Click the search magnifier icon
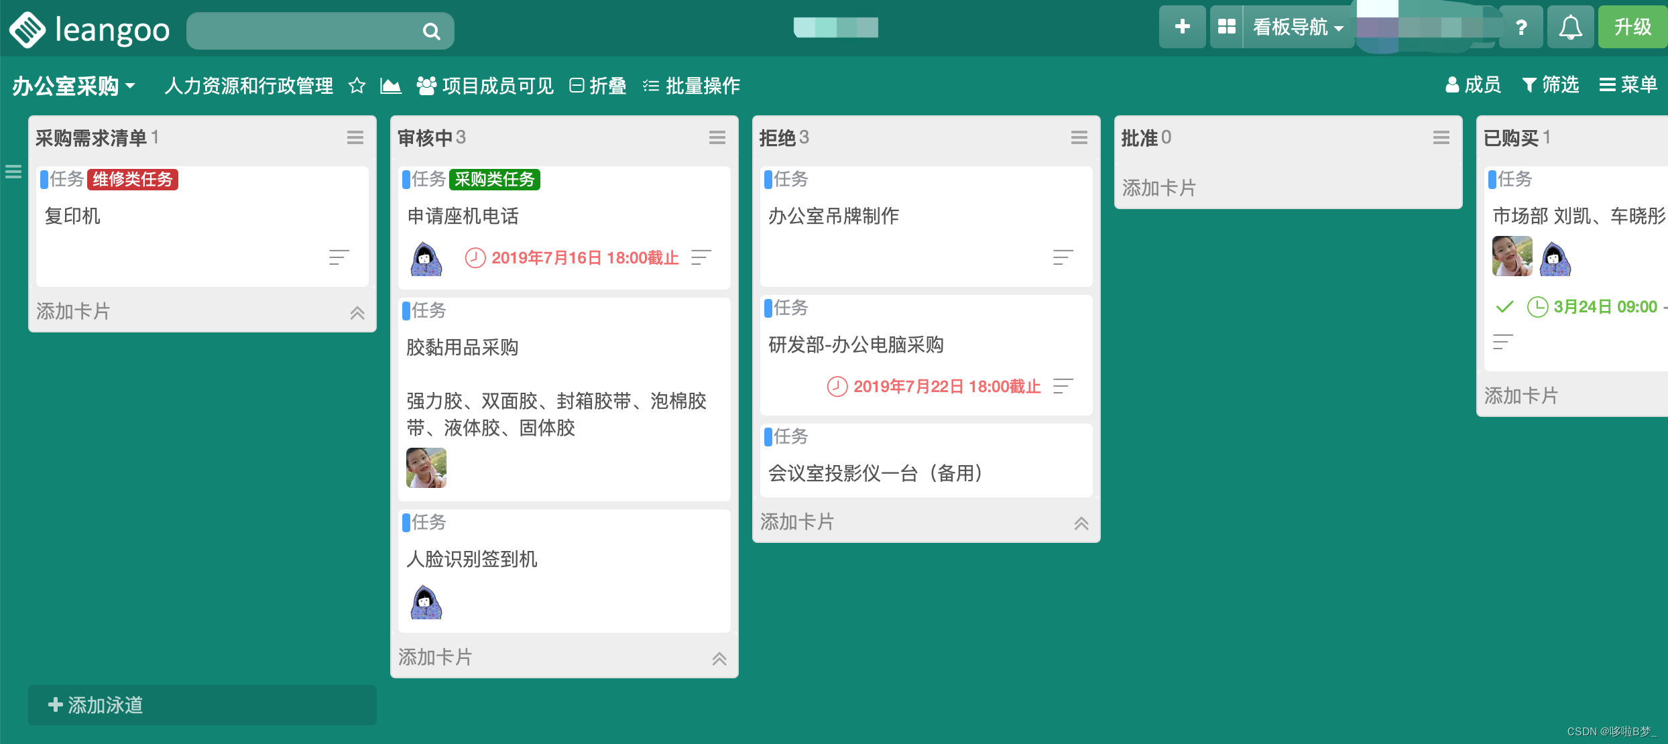The width and height of the screenshot is (1668, 744). click(x=431, y=31)
